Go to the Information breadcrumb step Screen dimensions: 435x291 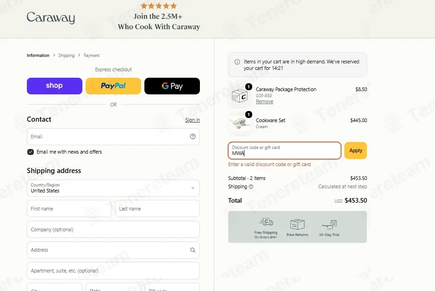tap(38, 56)
